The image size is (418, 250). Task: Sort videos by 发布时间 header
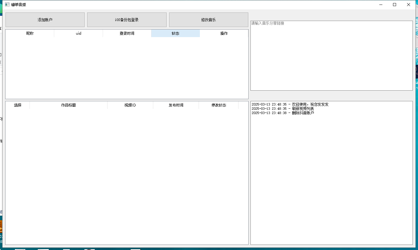click(x=176, y=105)
